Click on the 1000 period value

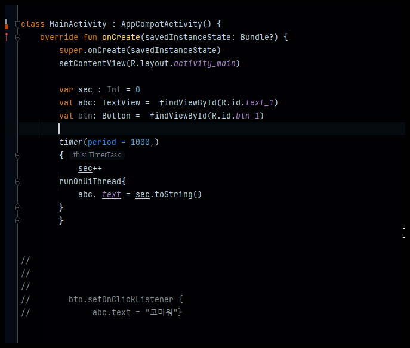[140, 142]
